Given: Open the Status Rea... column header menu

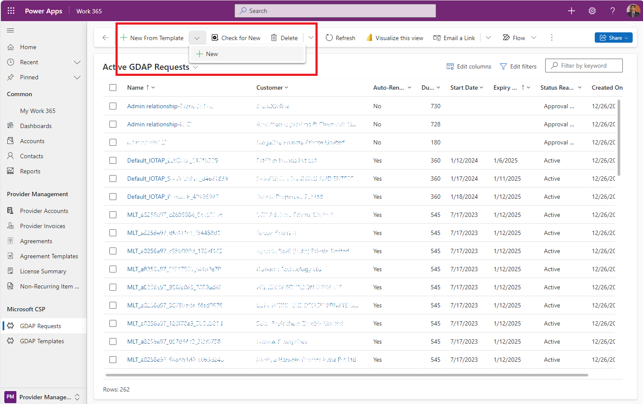Looking at the screenshot, I should pyautogui.click(x=561, y=88).
